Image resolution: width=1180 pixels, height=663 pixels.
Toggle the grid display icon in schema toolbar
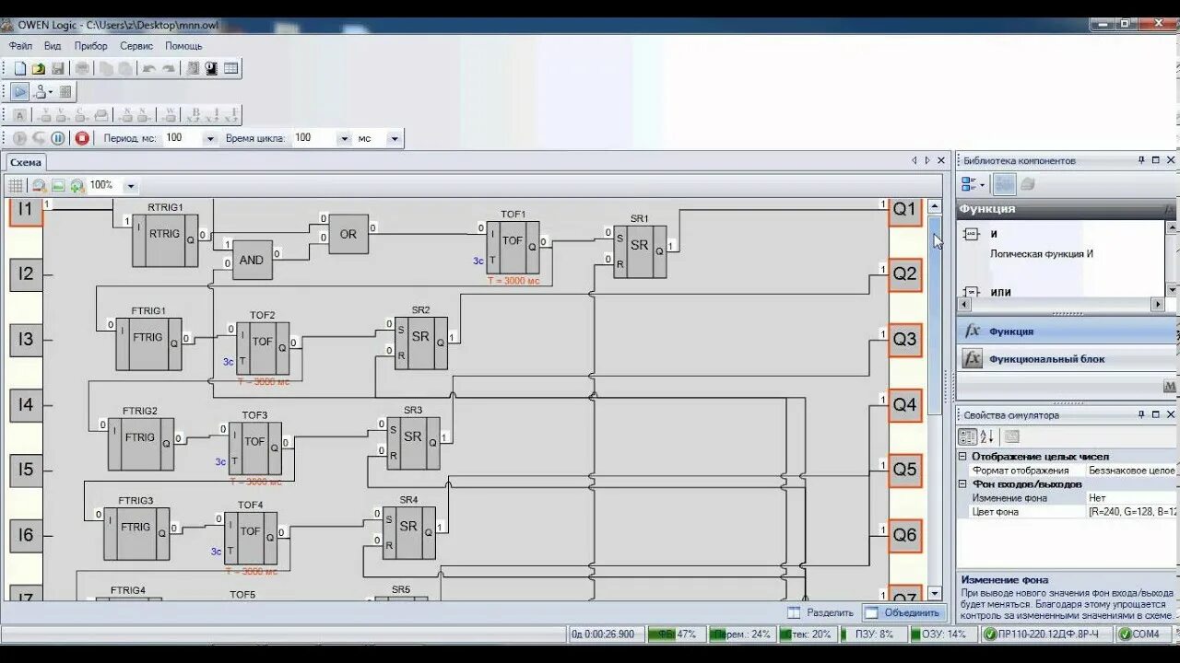click(x=16, y=184)
